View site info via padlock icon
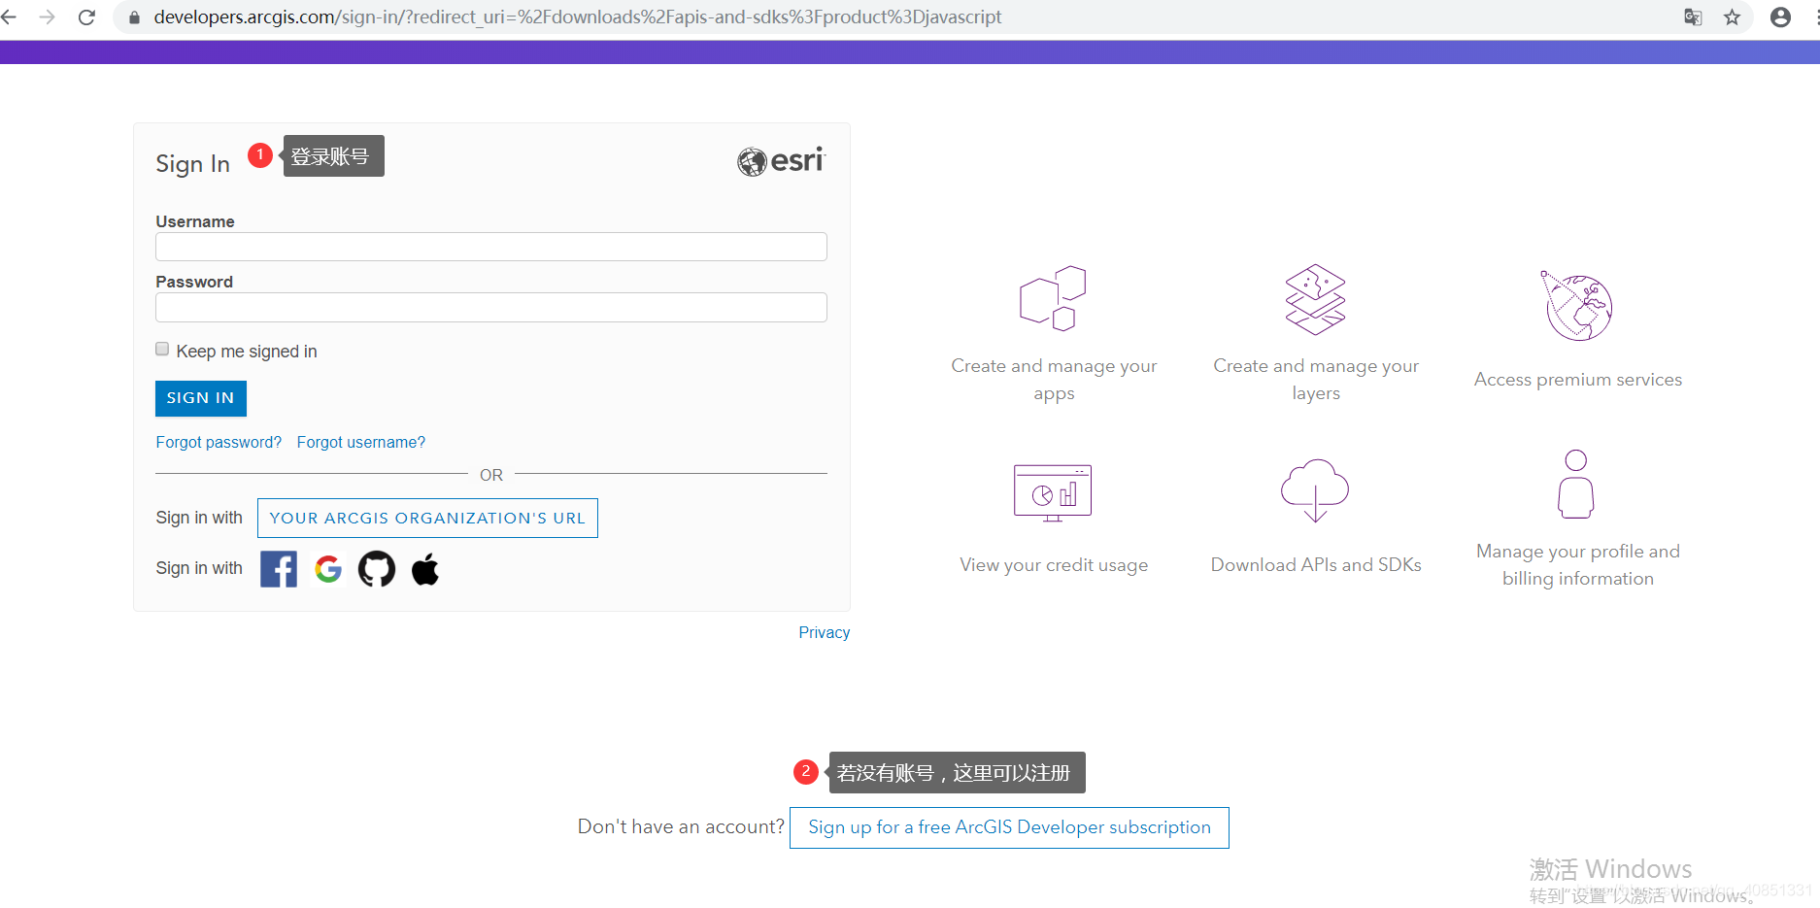This screenshot has height=908, width=1820. pos(134,17)
